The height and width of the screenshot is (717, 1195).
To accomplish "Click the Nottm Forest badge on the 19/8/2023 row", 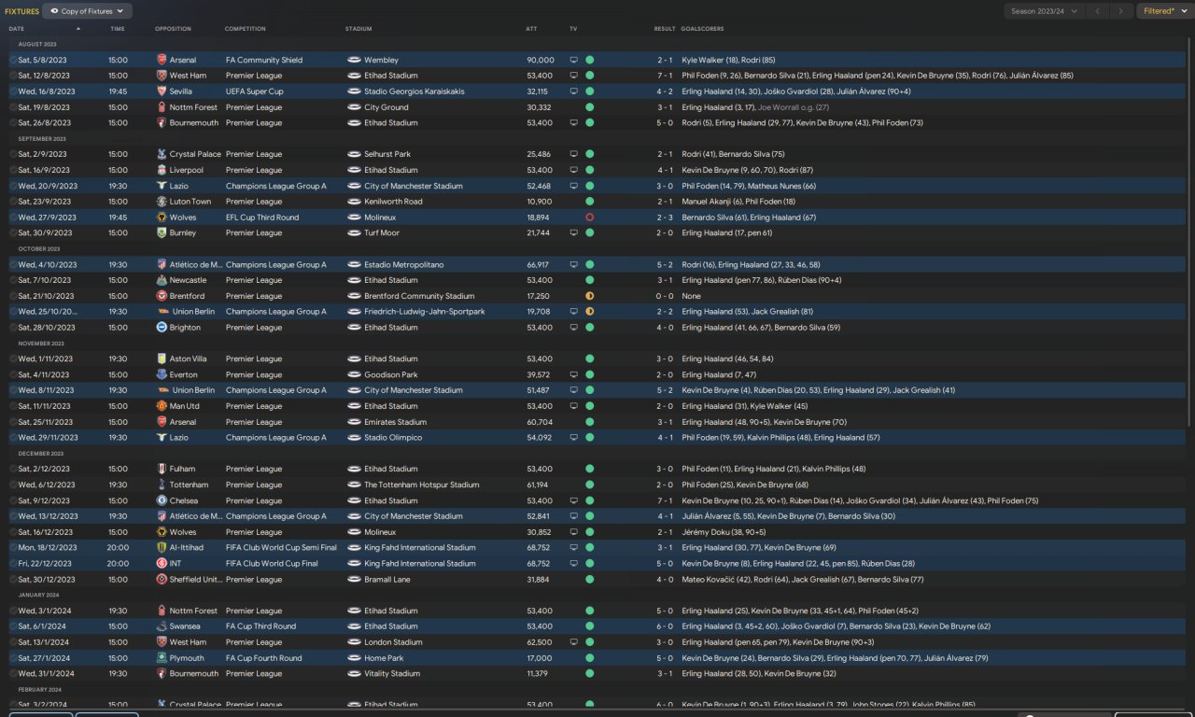I will 162,107.
